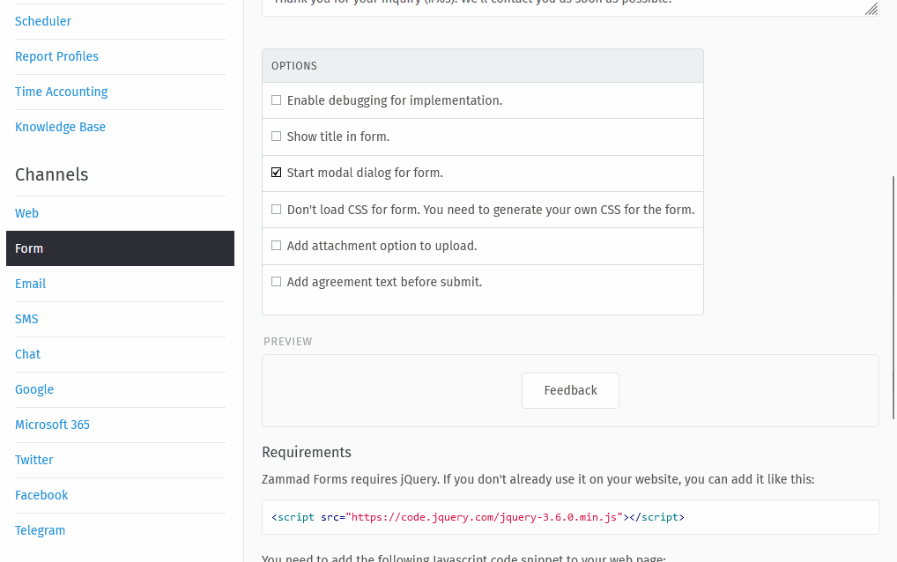Open Chat channel settings
The image size is (897, 562).
click(x=27, y=354)
